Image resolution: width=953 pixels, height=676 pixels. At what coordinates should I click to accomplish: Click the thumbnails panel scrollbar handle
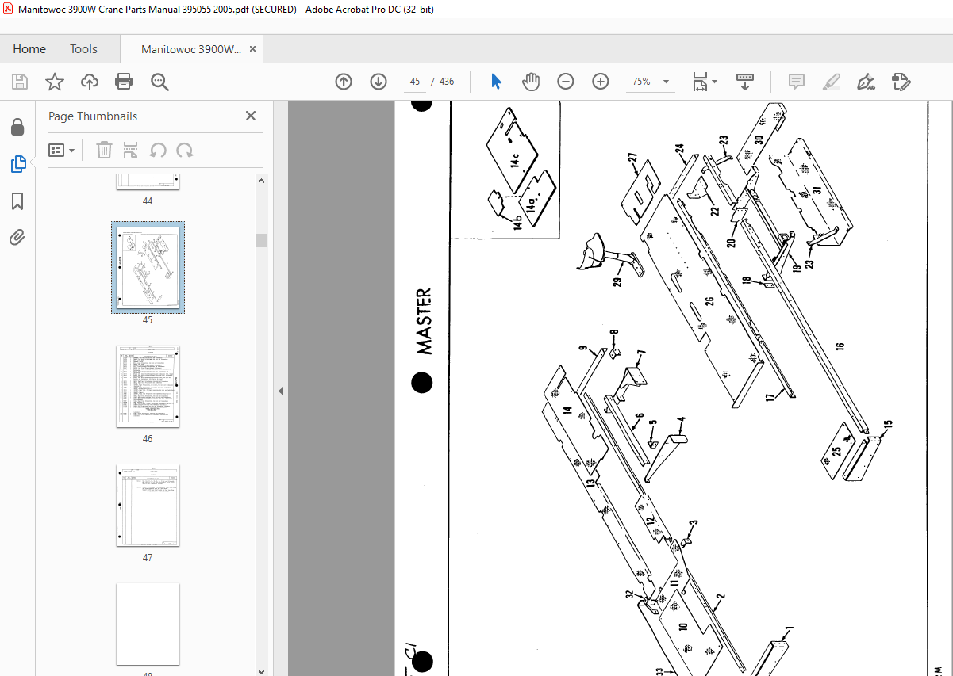click(261, 240)
